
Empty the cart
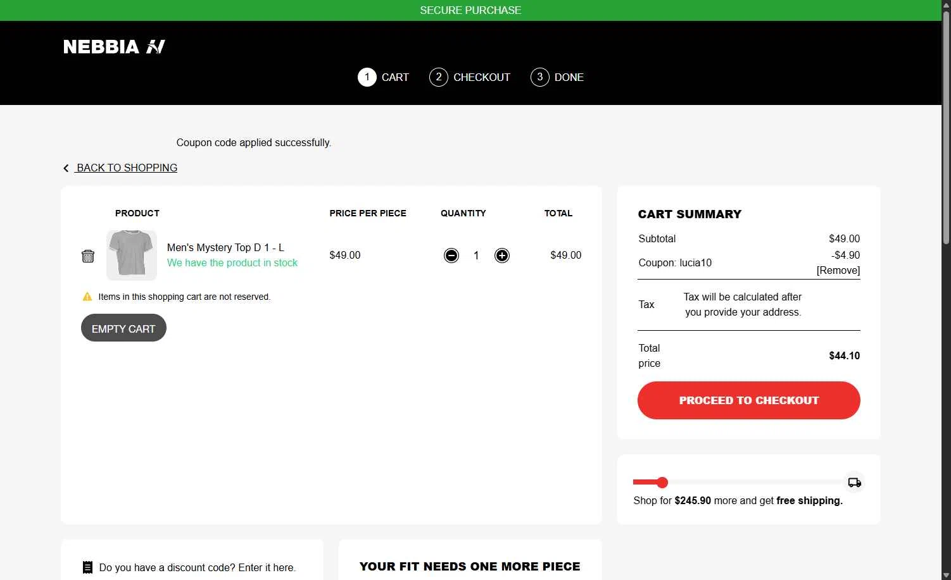point(123,328)
